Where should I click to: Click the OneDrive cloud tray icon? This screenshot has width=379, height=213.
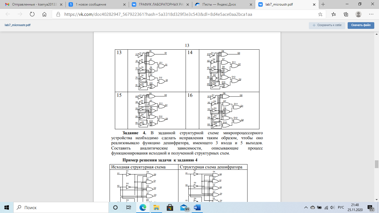(313, 207)
